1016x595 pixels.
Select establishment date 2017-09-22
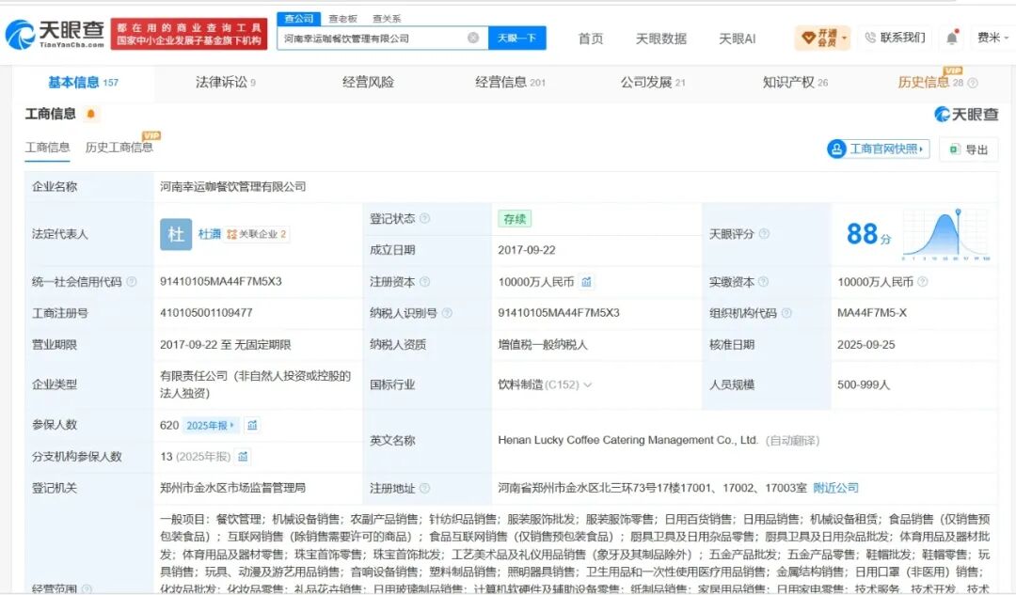point(527,250)
